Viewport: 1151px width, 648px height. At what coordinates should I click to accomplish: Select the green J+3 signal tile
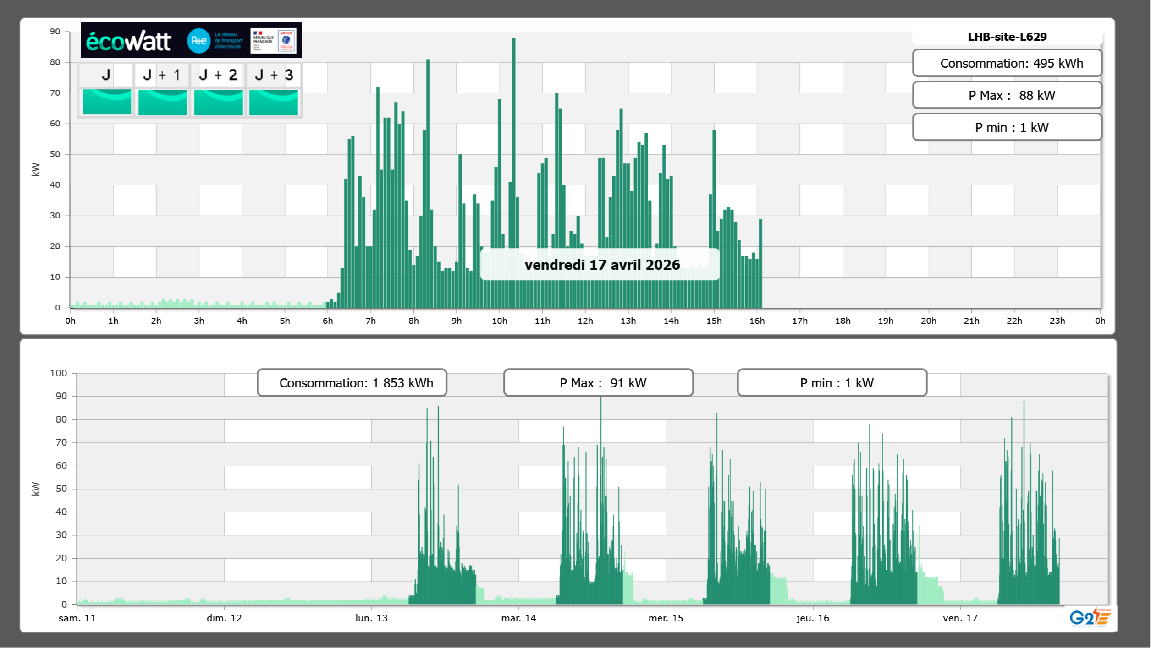coord(274,102)
